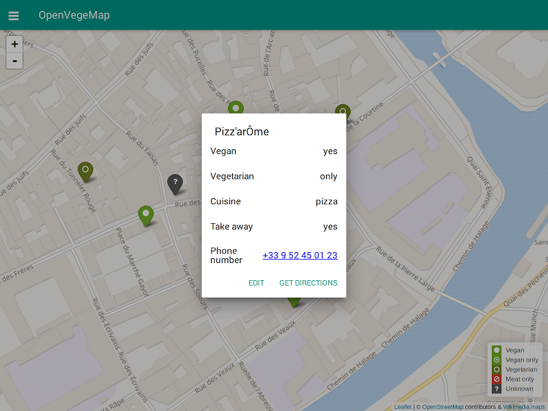Open the Leaflet attribution link
548x411 pixels.
[x=403, y=407]
